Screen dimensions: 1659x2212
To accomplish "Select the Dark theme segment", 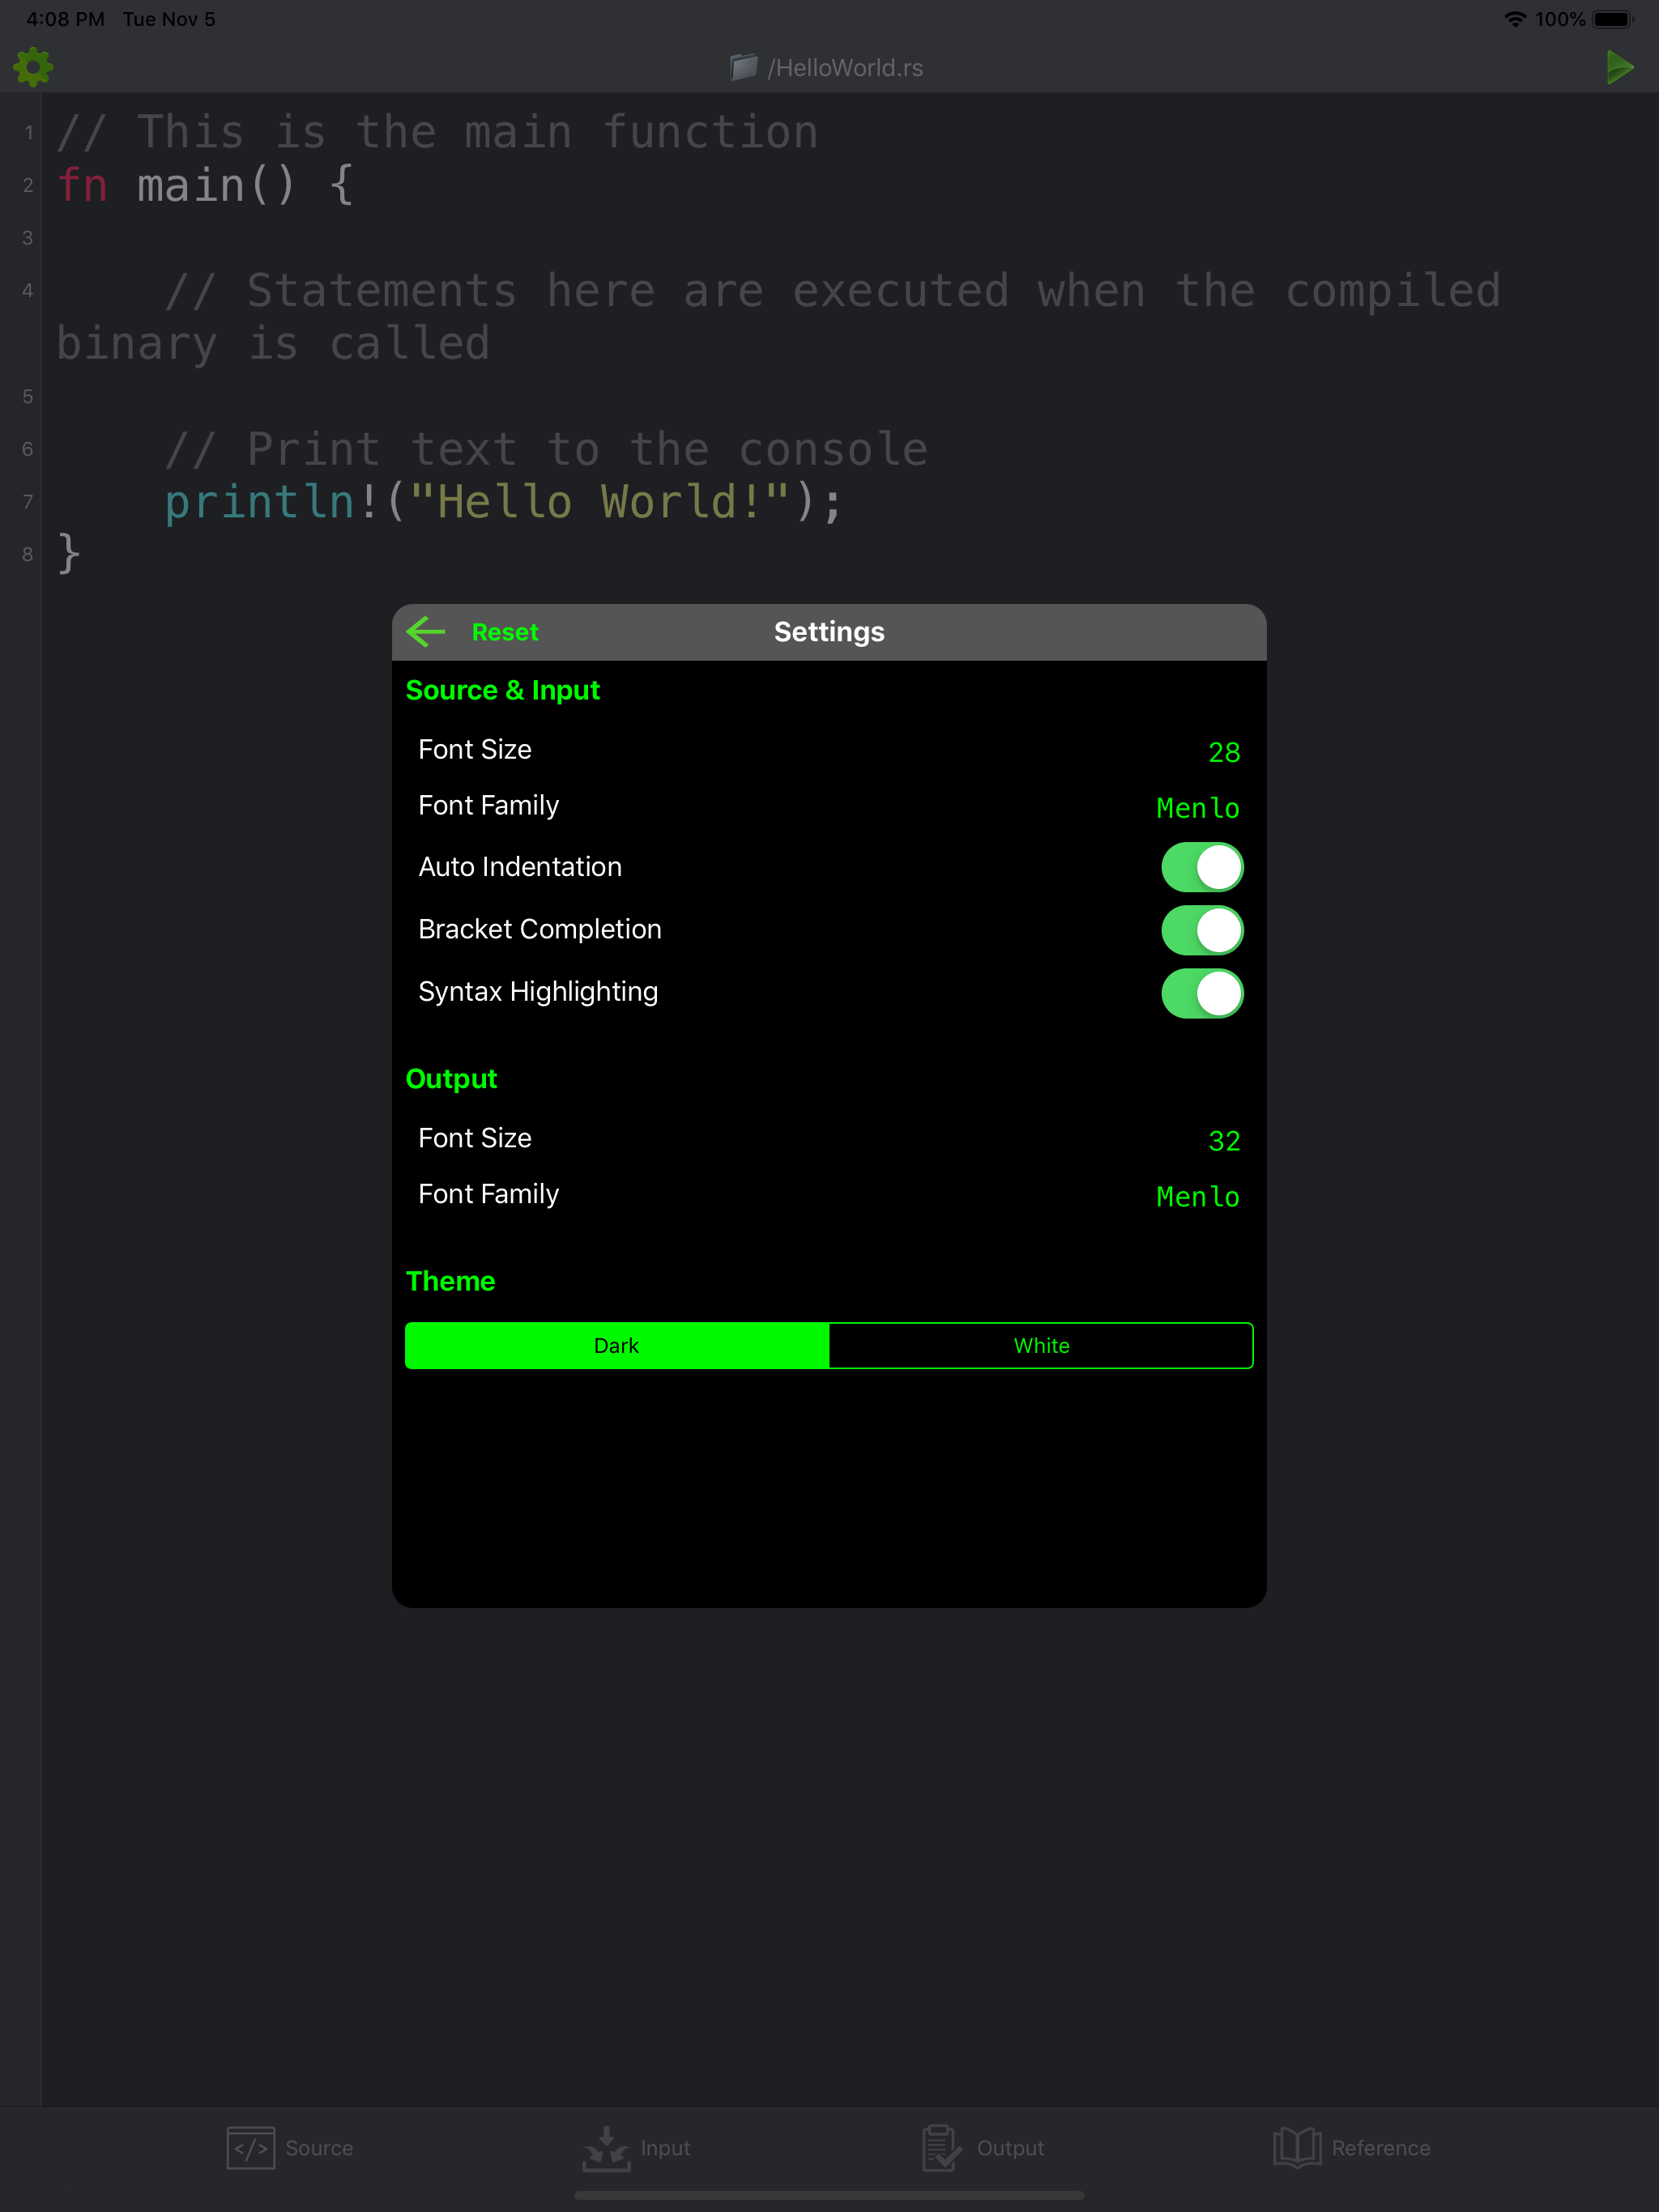I will (x=616, y=1345).
